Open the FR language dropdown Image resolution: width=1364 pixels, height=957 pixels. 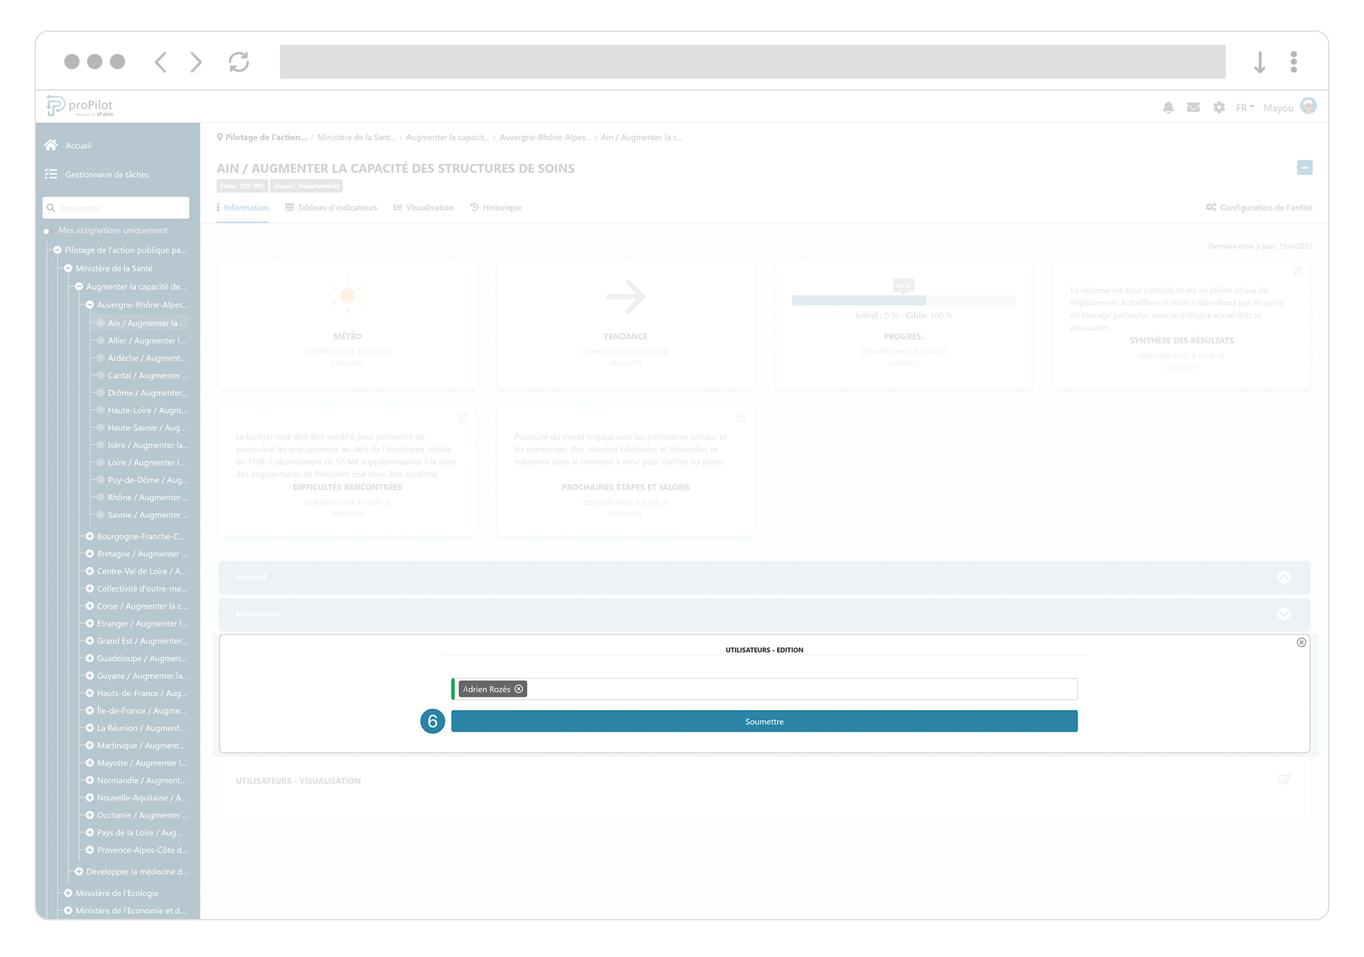(1244, 107)
